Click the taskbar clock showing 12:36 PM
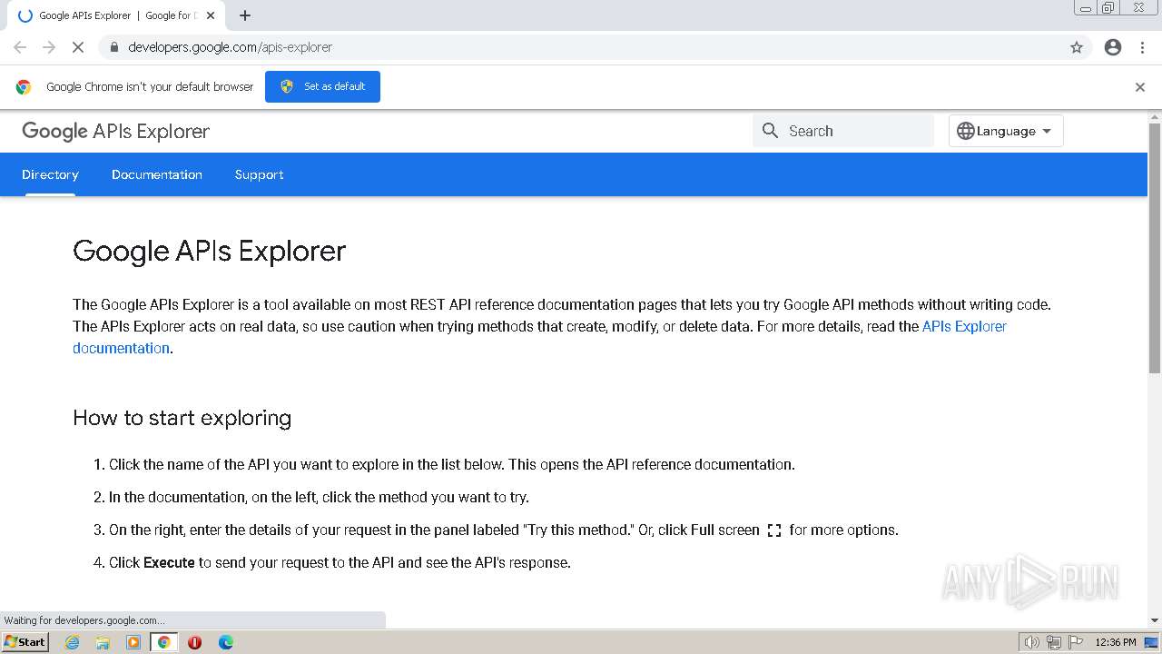 1115,642
